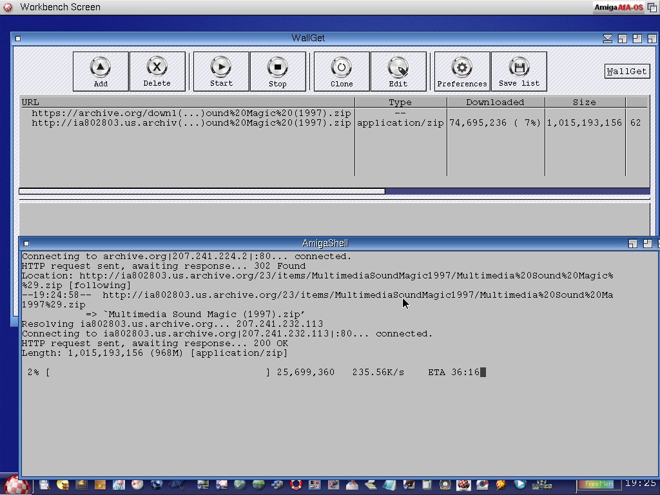This screenshot has width=660, height=495.
Task: Toggle the WallGet window iconify gadget
Action: [x=607, y=39]
